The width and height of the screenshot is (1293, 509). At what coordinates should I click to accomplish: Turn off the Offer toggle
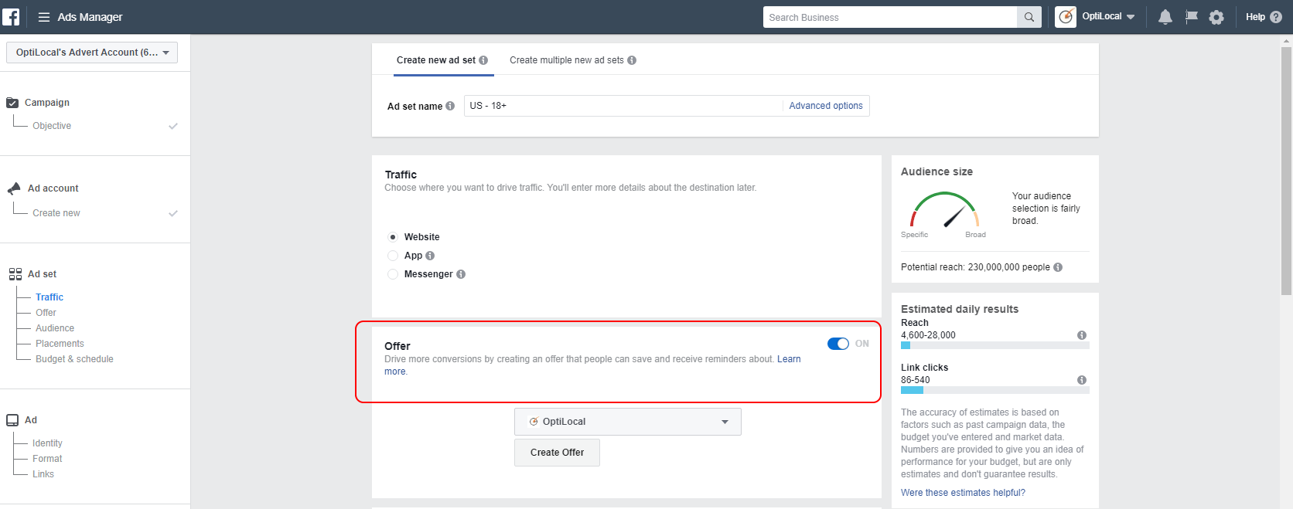coord(838,344)
